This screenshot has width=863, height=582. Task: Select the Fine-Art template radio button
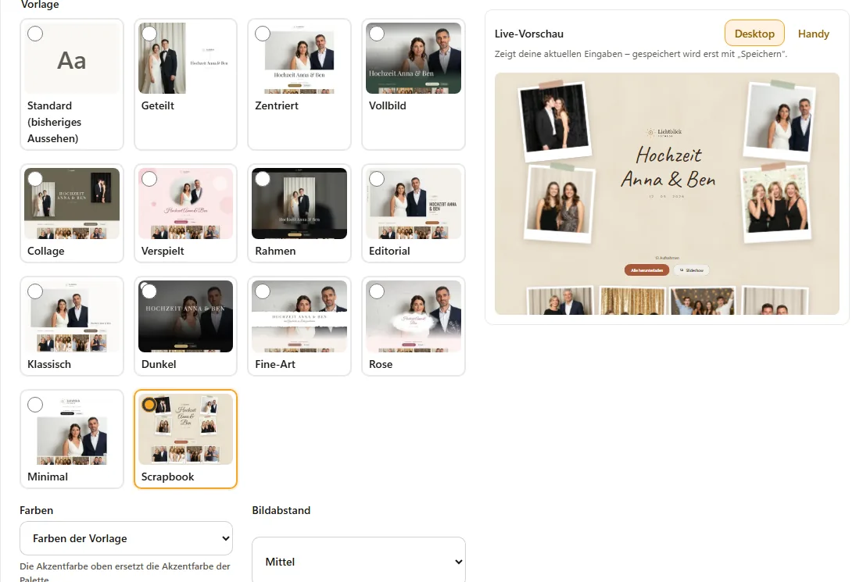pyautogui.click(x=263, y=291)
